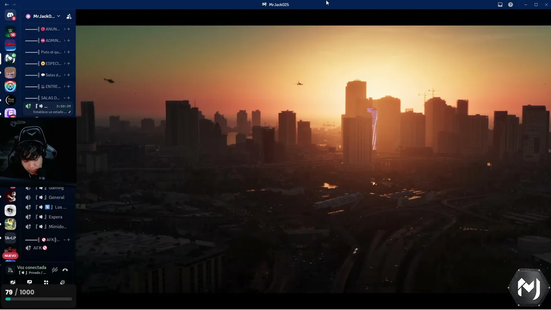The image size is (551, 310).
Task: Add a channel to ENTRE... category
Action: point(68,87)
